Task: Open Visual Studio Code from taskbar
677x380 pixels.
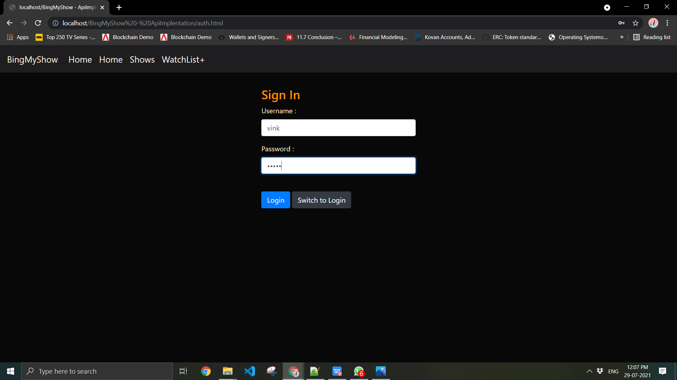Action: point(250,371)
